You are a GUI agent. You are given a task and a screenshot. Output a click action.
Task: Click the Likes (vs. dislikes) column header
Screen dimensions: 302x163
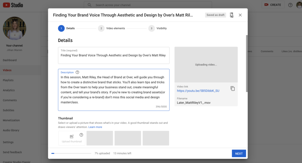pos(292,51)
